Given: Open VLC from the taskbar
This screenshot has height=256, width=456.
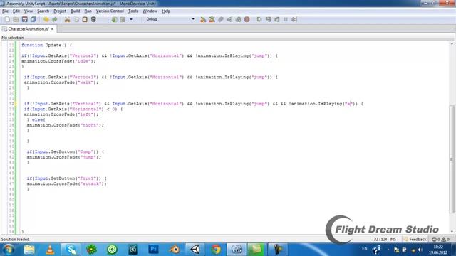Looking at the screenshot, I should [x=50, y=250].
